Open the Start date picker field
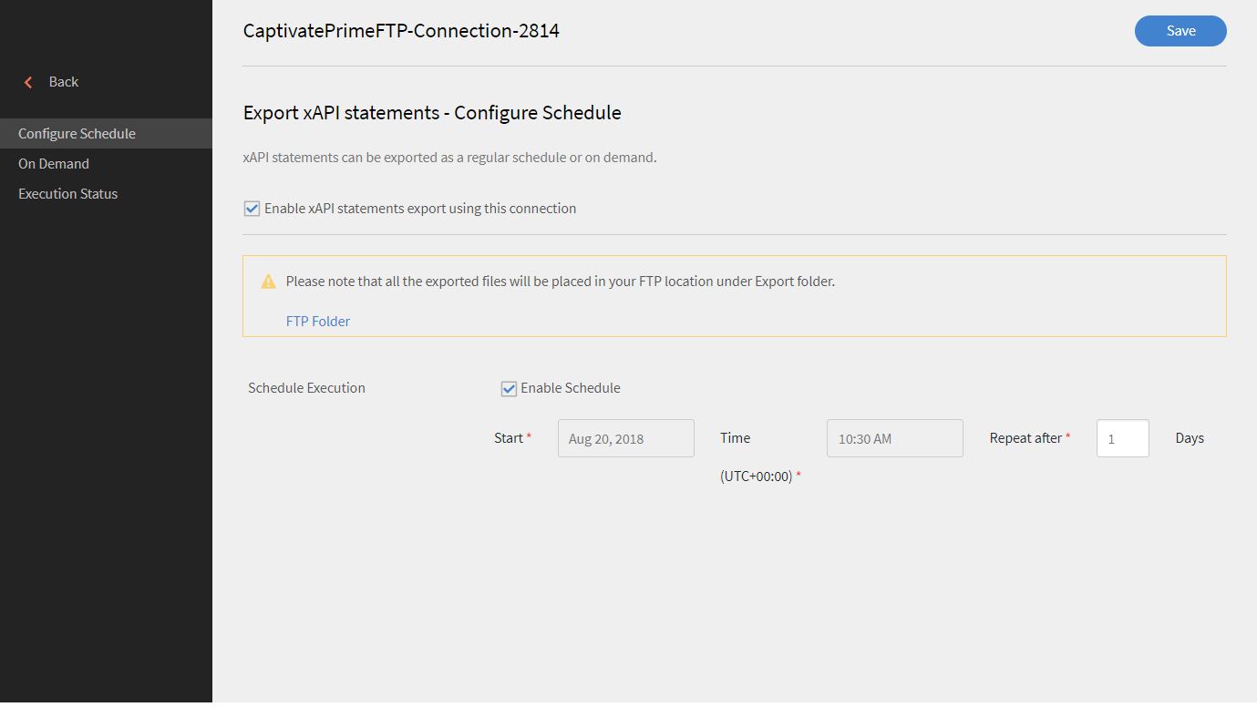This screenshot has height=707, width=1257. pyautogui.click(x=625, y=438)
